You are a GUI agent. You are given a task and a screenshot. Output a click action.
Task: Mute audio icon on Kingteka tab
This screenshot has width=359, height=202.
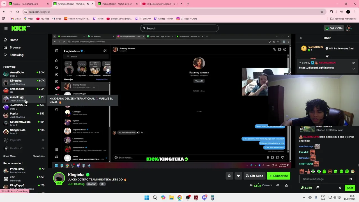tap(88, 4)
